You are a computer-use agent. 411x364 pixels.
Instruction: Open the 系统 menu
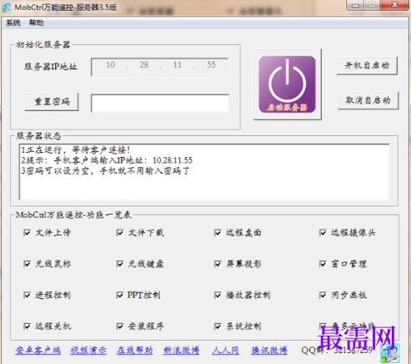pos(13,23)
